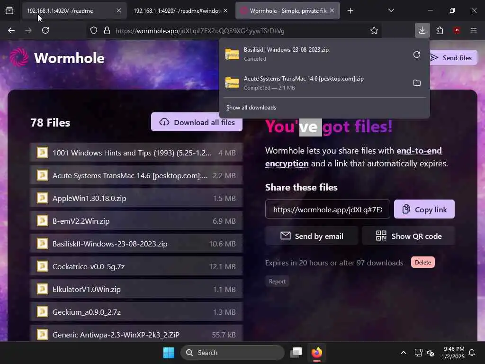Screen dimensions: 485x364
Task: Select the Wormhole tab
Action: (x=287, y=11)
